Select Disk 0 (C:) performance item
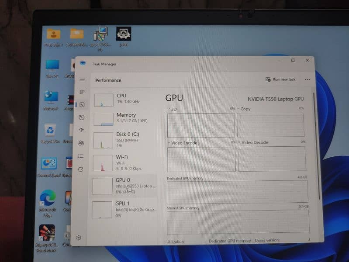Image resolution: width=349 pixels, height=262 pixels. tap(124, 141)
